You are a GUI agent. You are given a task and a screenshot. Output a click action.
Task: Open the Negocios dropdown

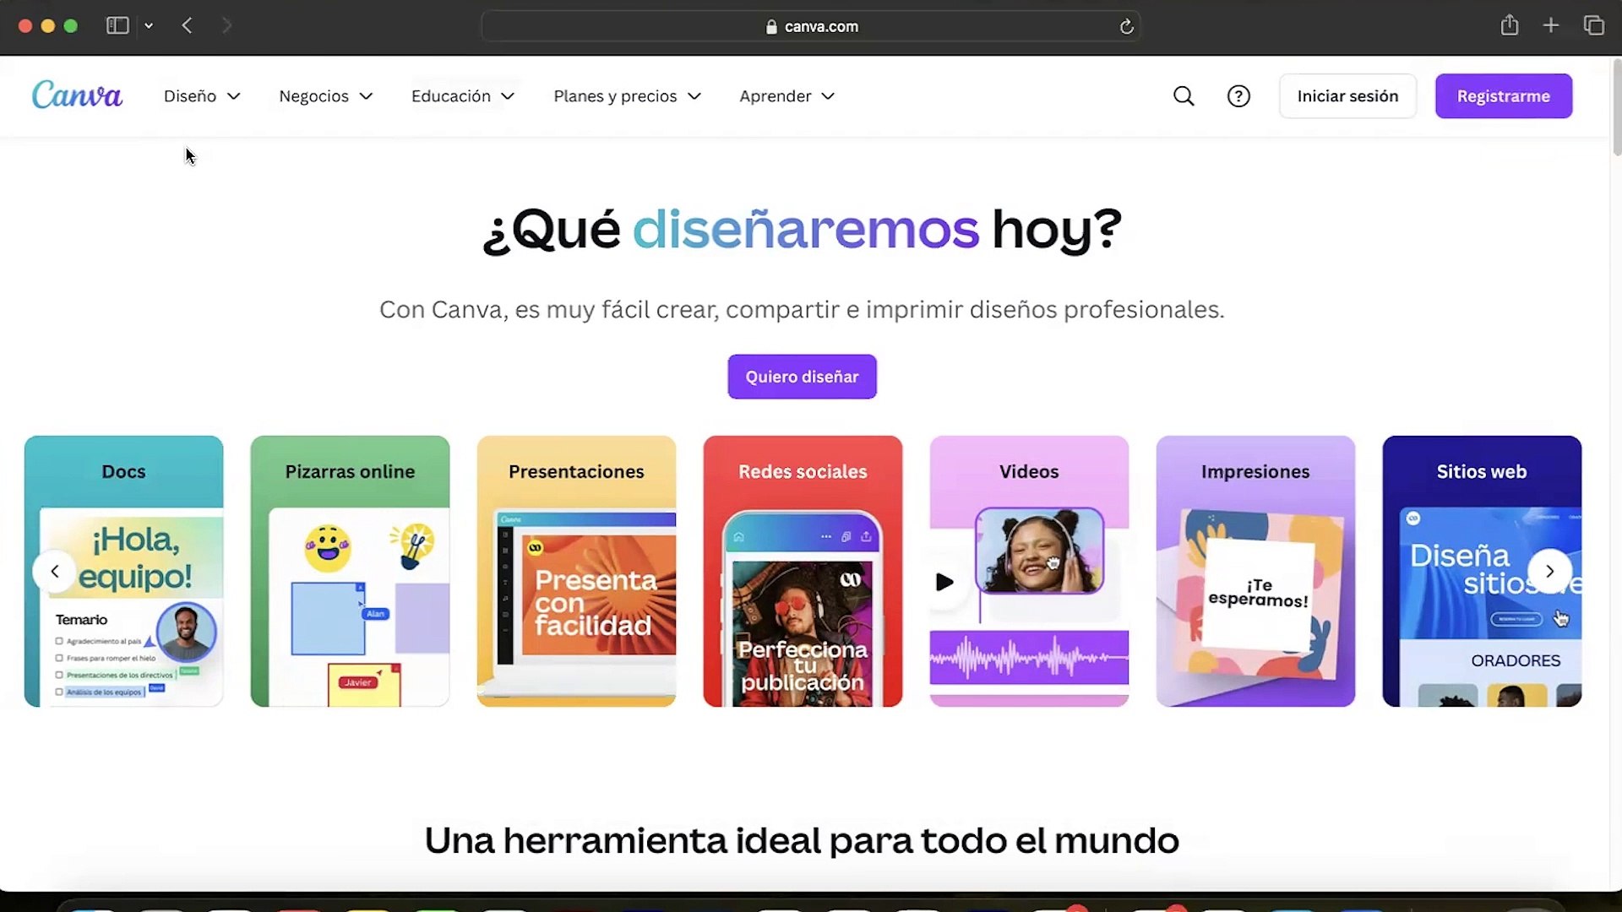[x=324, y=95]
